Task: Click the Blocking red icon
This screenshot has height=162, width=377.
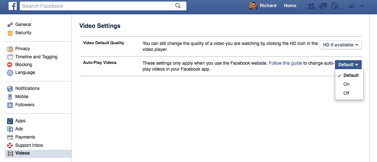Action: coord(10,65)
